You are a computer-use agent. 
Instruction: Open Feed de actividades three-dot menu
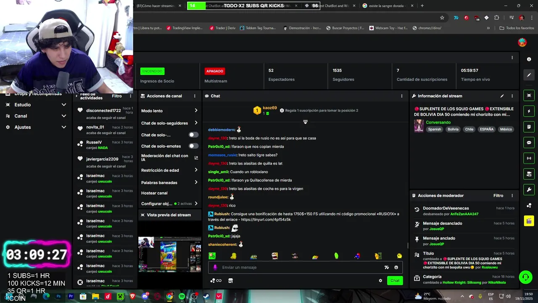130,96
